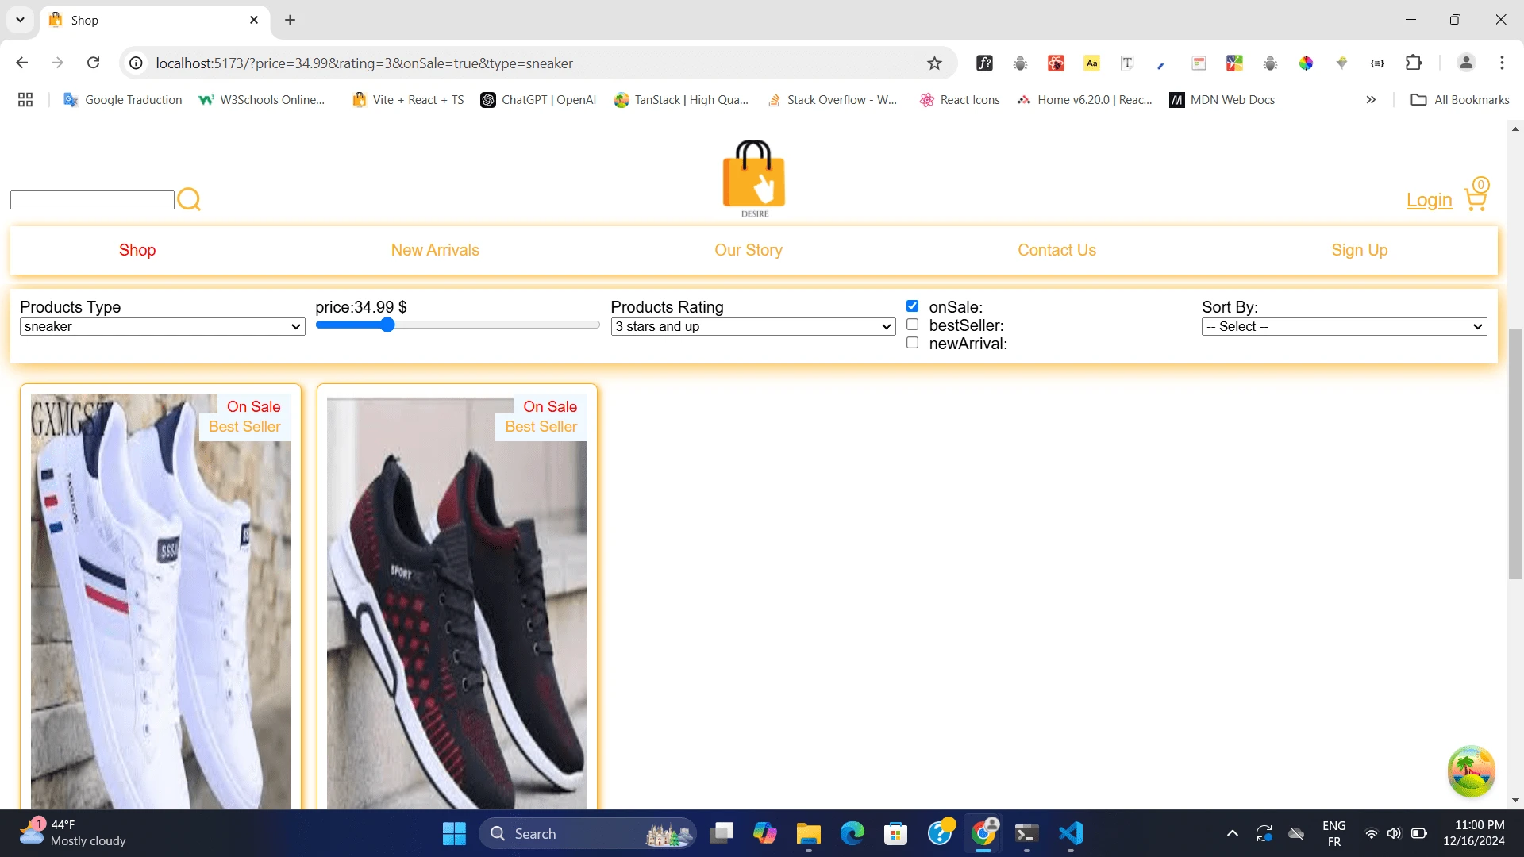Reload the page with refresh icon
This screenshot has height=857, width=1524.
(93, 63)
